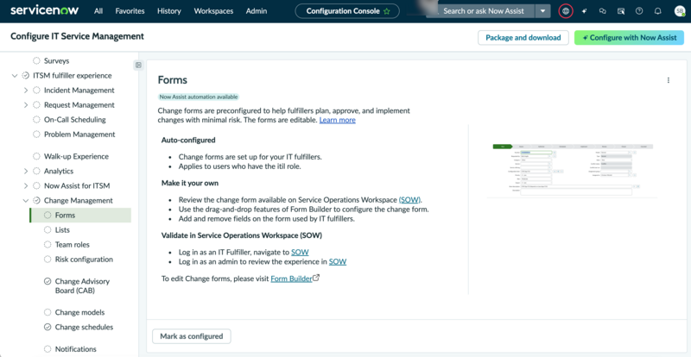Click external link icon beside Form Builder
Screen dimensions: 691x357
pos(316,278)
